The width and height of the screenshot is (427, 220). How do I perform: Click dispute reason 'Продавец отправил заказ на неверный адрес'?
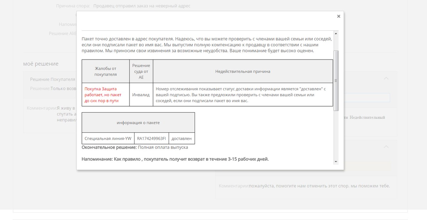tap(142, 6)
